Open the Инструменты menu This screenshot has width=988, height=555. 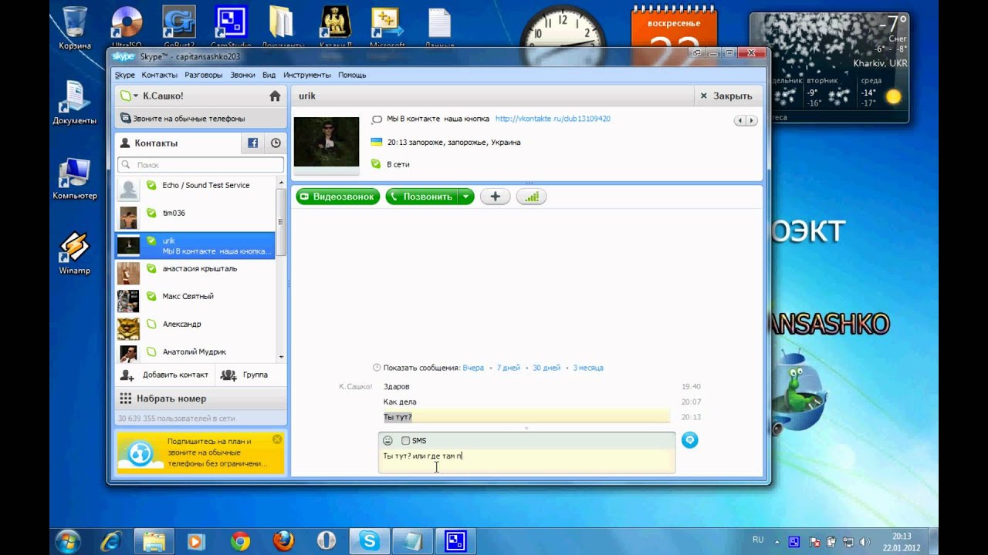[307, 75]
